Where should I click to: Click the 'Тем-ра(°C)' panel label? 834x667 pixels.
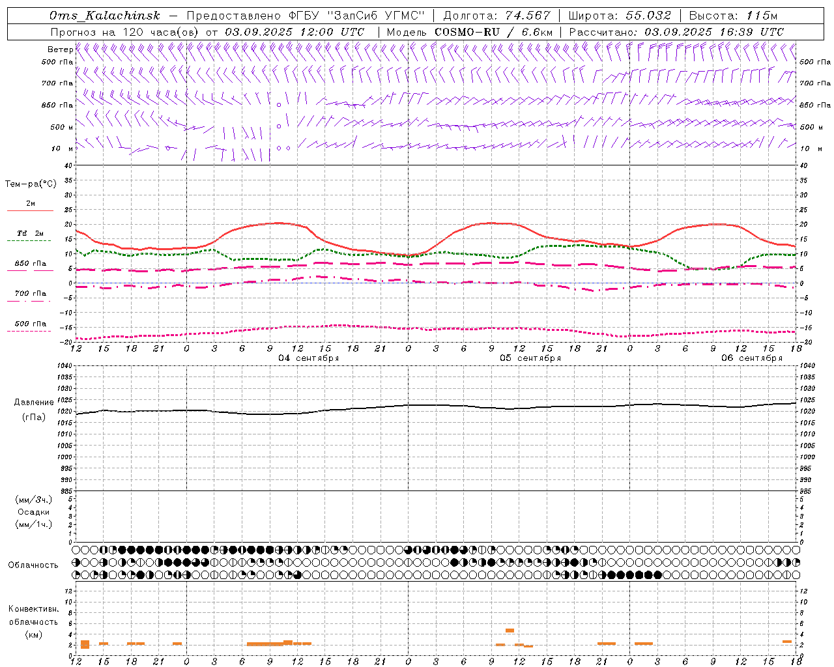(x=31, y=184)
